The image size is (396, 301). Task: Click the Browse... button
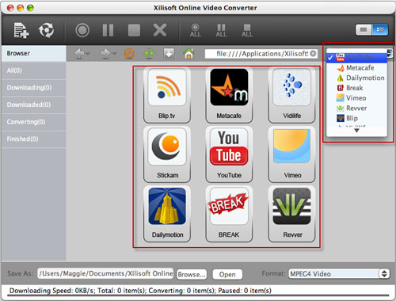pos(192,274)
